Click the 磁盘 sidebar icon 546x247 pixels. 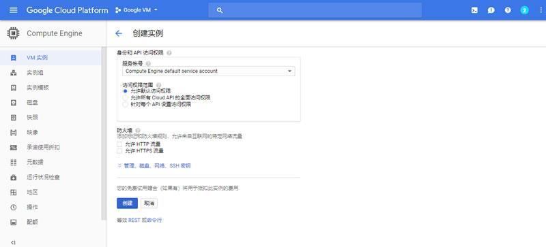[13, 103]
